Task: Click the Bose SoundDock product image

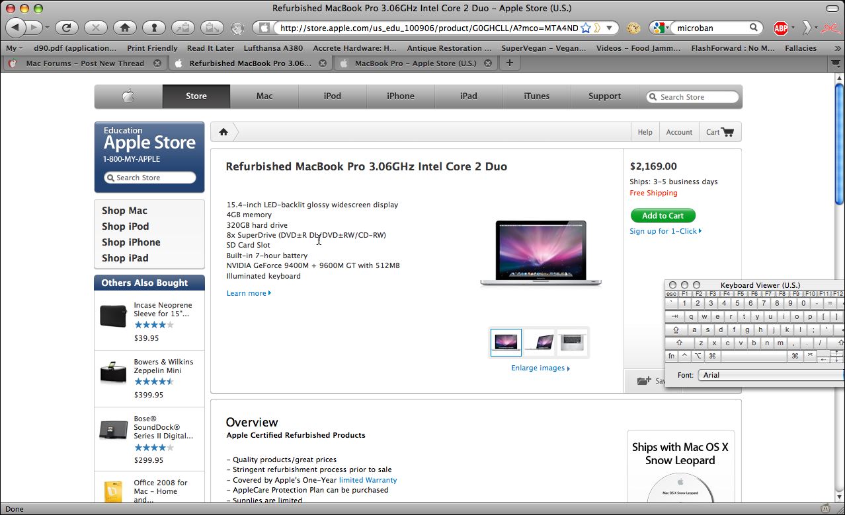Action: click(x=113, y=430)
